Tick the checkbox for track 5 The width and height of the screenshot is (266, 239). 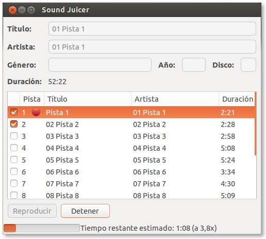tap(14, 160)
